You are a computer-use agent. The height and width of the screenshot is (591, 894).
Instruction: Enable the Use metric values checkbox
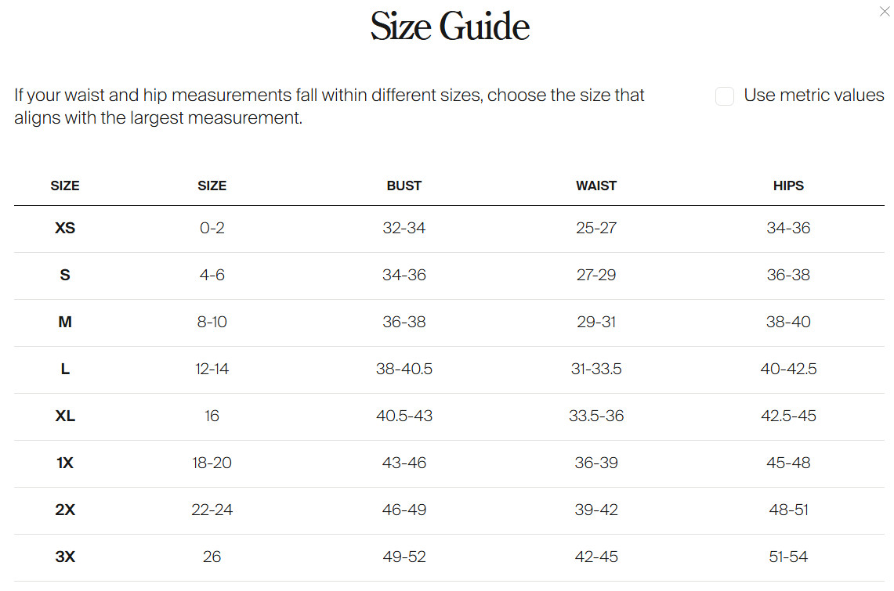tap(725, 96)
